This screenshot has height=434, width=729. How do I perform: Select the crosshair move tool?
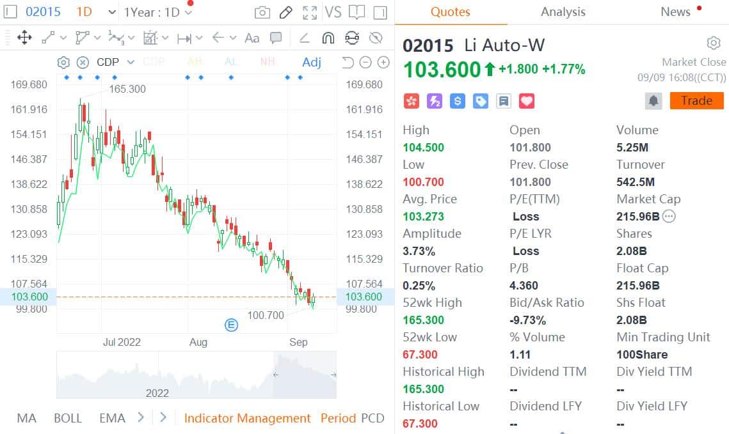pyautogui.click(x=24, y=38)
